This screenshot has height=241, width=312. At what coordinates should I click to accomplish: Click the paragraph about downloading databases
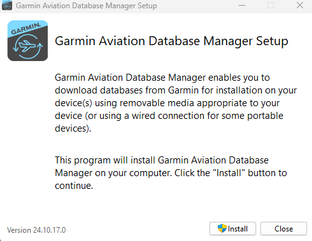point(176,103)
